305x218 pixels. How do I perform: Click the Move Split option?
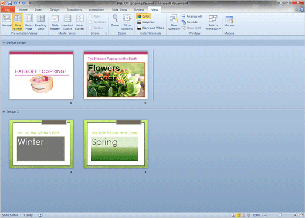[x=191, y=28]
